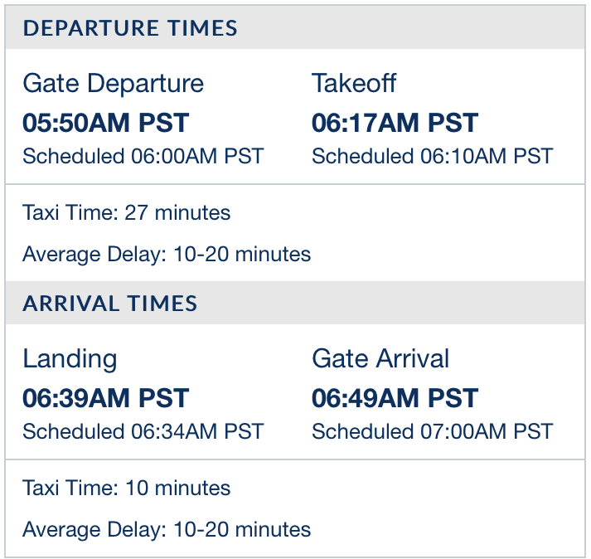Click the 05:50AM PST gate departure time
This screenshot has height=559, width=591.
(106, 123)
